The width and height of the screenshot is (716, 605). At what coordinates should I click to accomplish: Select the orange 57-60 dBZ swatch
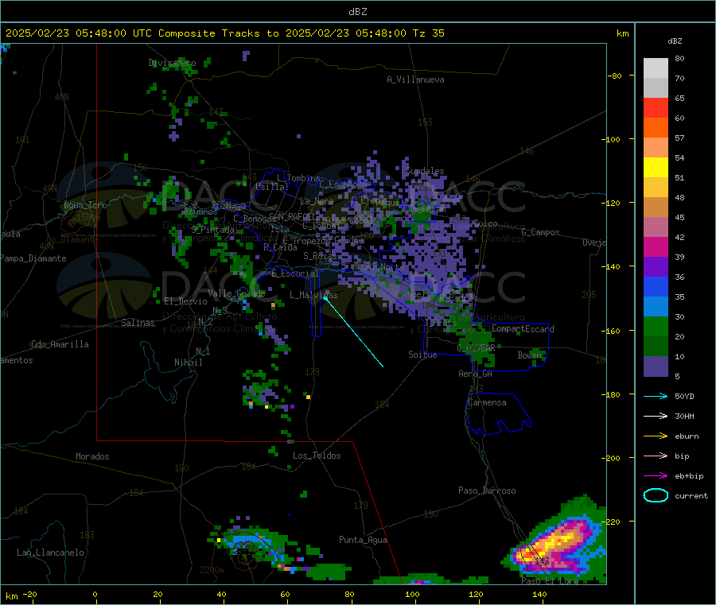[x=656, y=128]
